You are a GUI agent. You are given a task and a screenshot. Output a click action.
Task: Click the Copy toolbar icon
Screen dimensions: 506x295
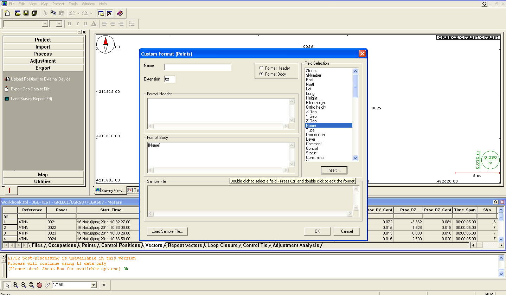click(53, 13)
